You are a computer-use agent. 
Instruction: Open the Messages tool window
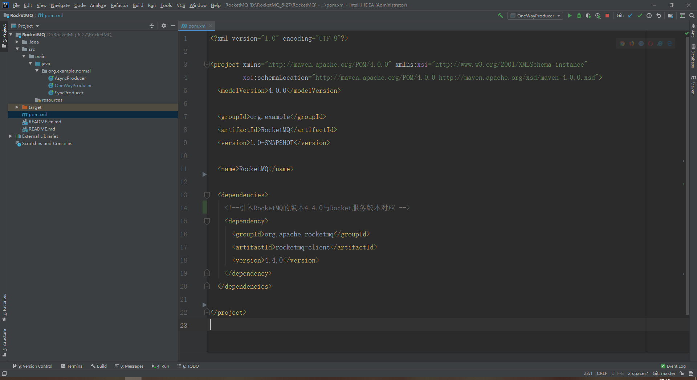point(129,366)
